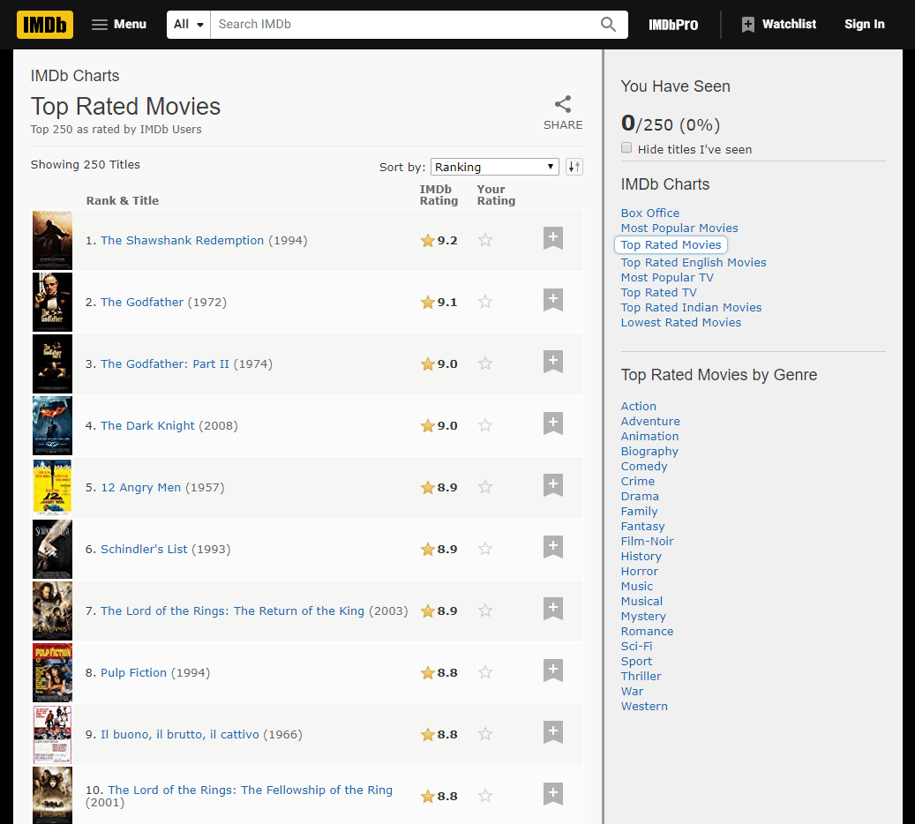Image resolution: width=915 pixels, height=824 pixels.
Task: Add The Godfather: Part II to watchlist
Action: [553, 362]
